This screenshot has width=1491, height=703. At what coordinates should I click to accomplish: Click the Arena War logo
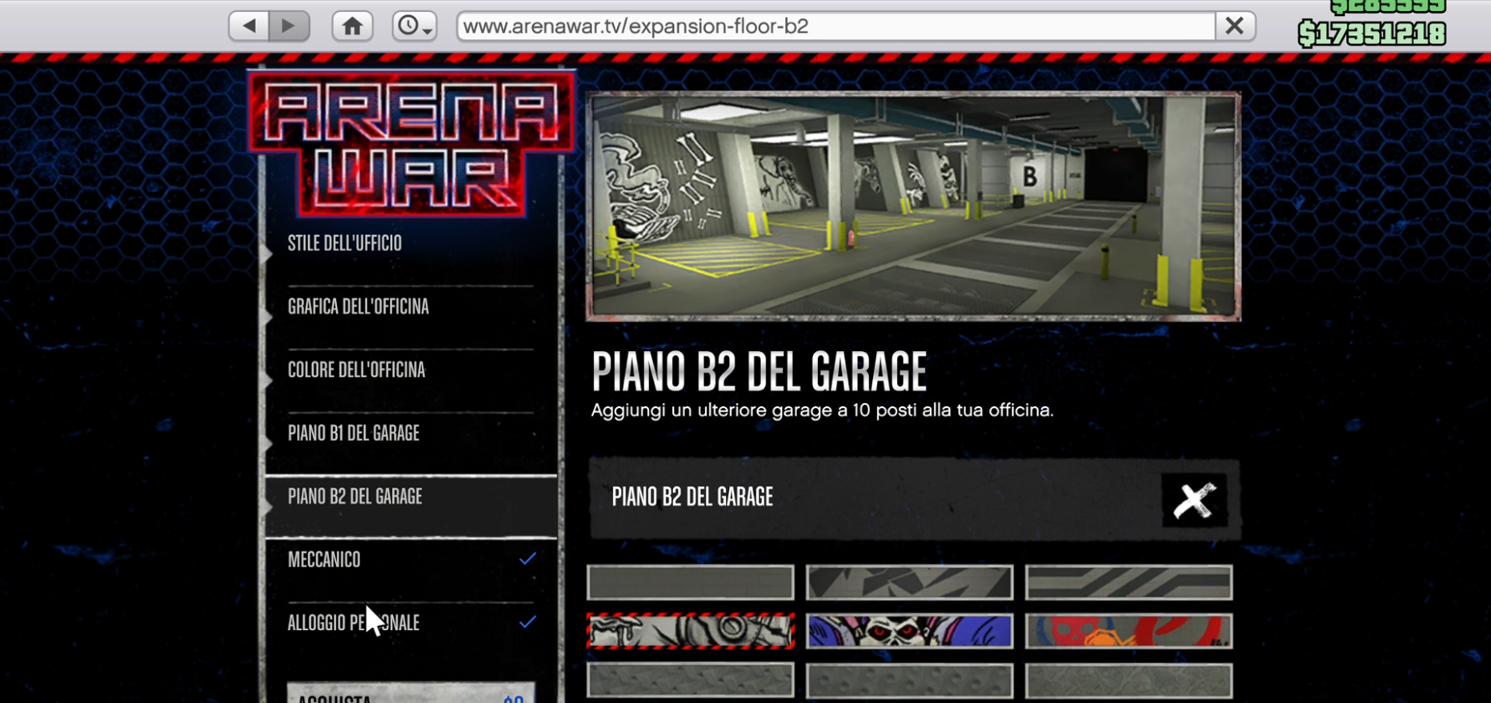click(411, 144)
